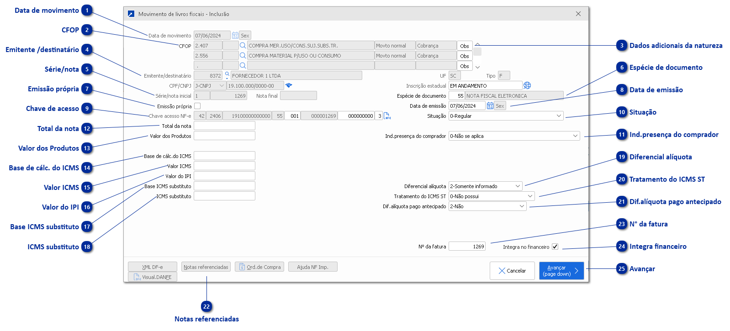Click the Emitente/destinatário code field 8372
The width and height of the screenshot is (730, 331).
[x=208, y=76]
